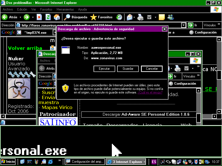Image resolution: width=222 pixels, height=166 pixels.
Task: Click the Google logo in main window toolbar
Action: pos(8,32)
